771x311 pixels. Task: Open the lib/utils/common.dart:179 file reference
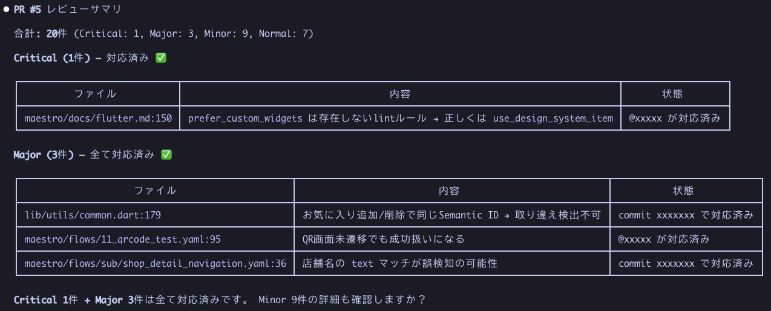tap(93, 215)
